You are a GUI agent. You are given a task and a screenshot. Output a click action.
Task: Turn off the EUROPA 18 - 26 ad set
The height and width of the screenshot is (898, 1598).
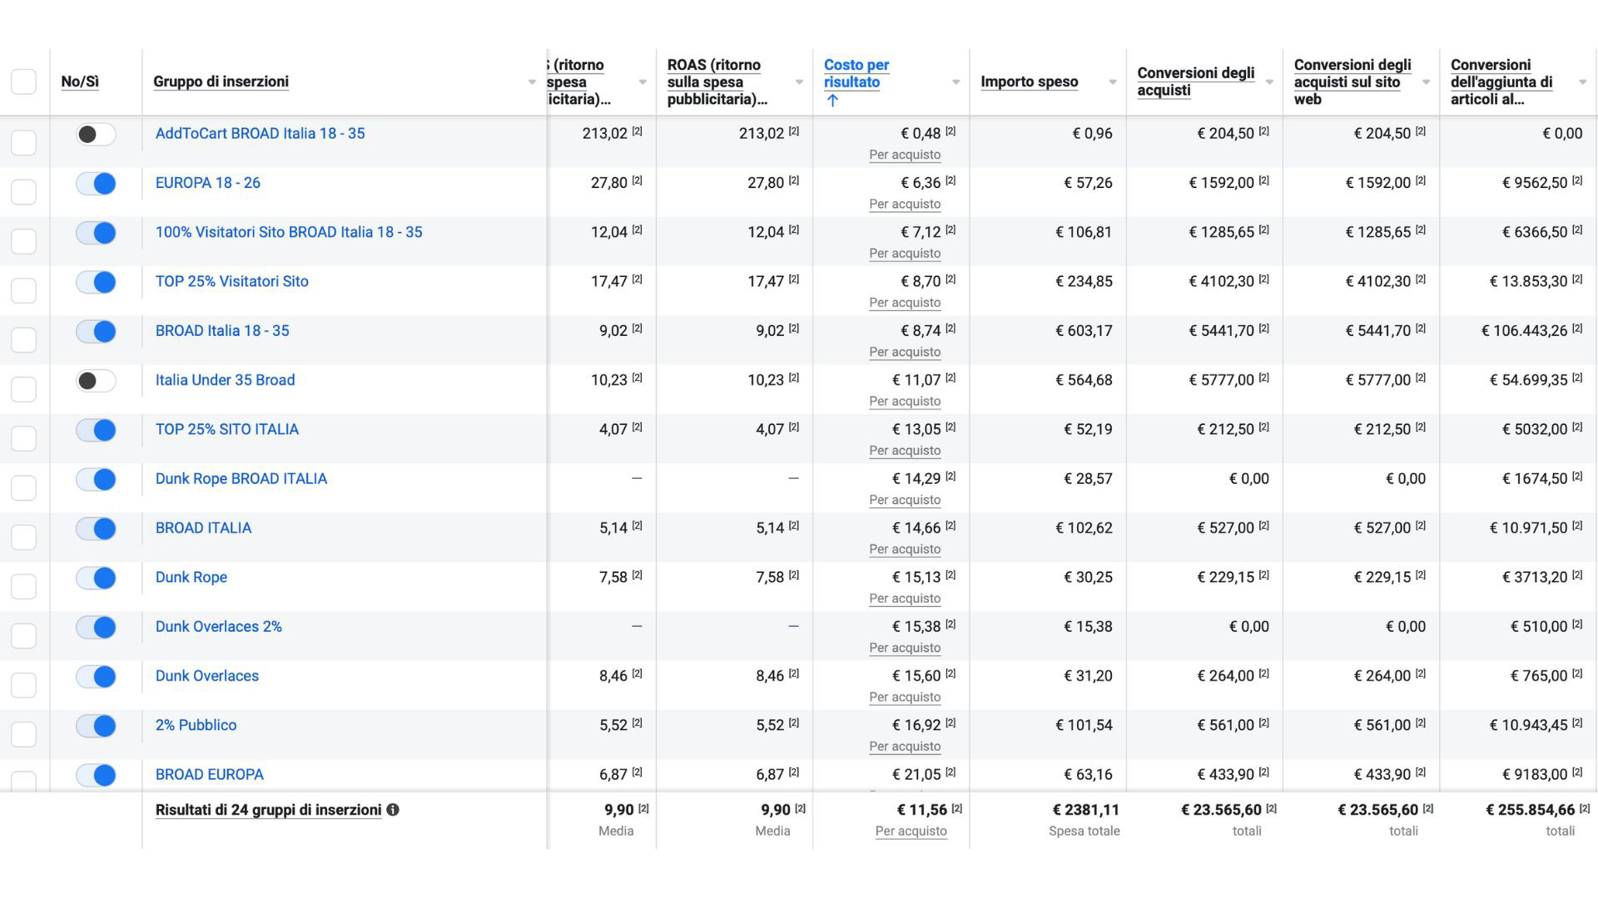point(96,184)
